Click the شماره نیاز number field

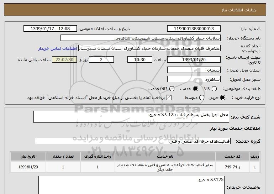pos(194,29)
